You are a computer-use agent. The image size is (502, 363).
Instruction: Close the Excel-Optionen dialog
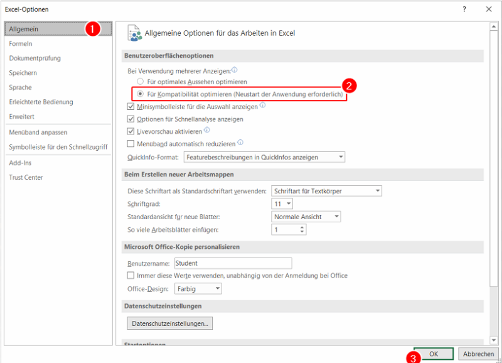point(489,9)
